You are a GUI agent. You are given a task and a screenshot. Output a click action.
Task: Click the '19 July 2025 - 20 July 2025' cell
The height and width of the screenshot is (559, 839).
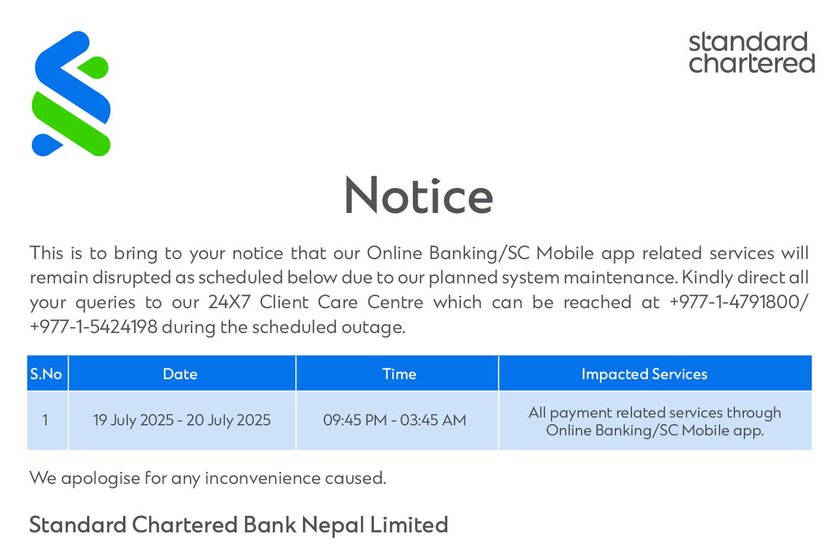(182, 421)
